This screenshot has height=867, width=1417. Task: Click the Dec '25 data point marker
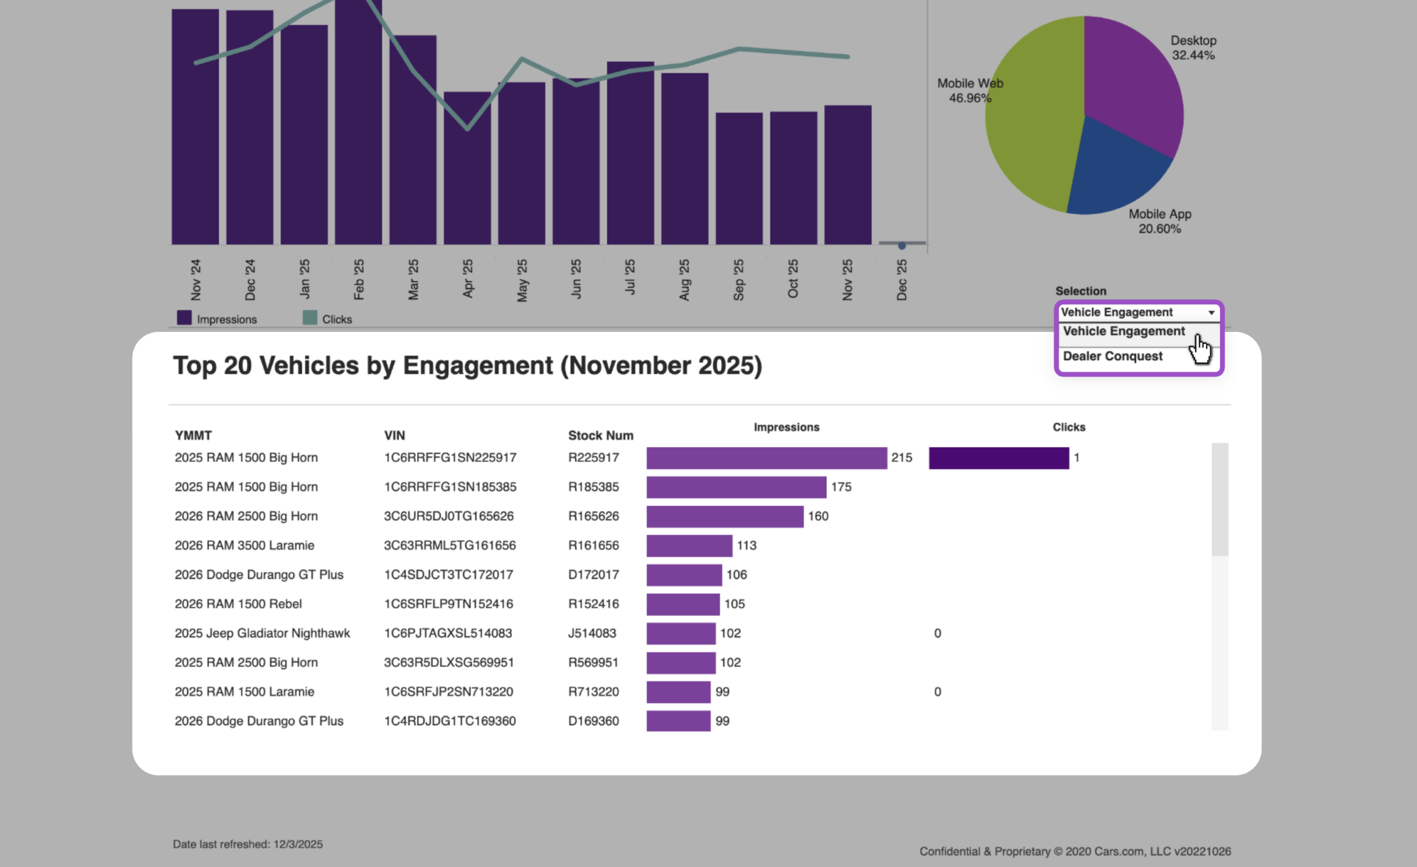pyautogui.click(x=902, y=246)
